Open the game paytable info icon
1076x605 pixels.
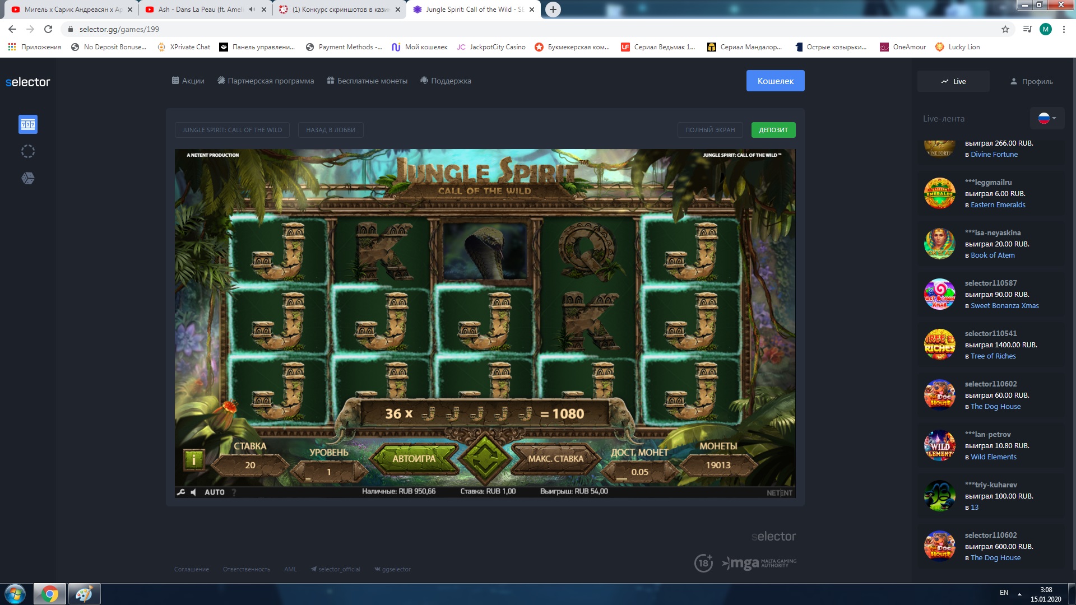point(193,460)
